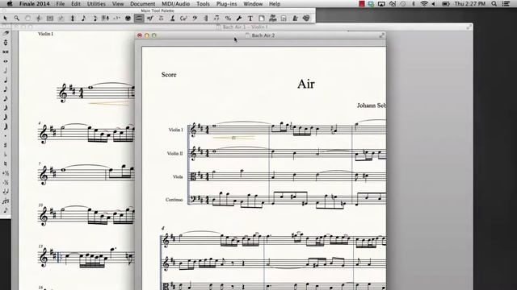Viewport: 517px width, 290px height.
Task: Select the grace note icon at palette bottom
Action: click(x=6, y=209)
